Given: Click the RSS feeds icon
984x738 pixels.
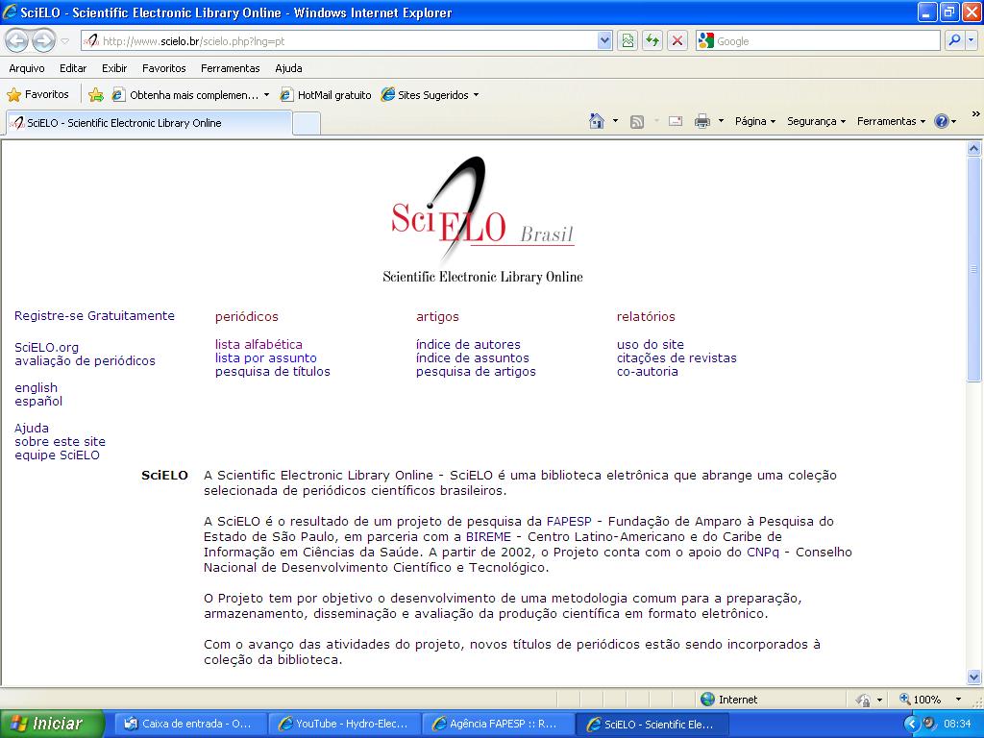Looking at the screenshot, I should coord(637,122).
